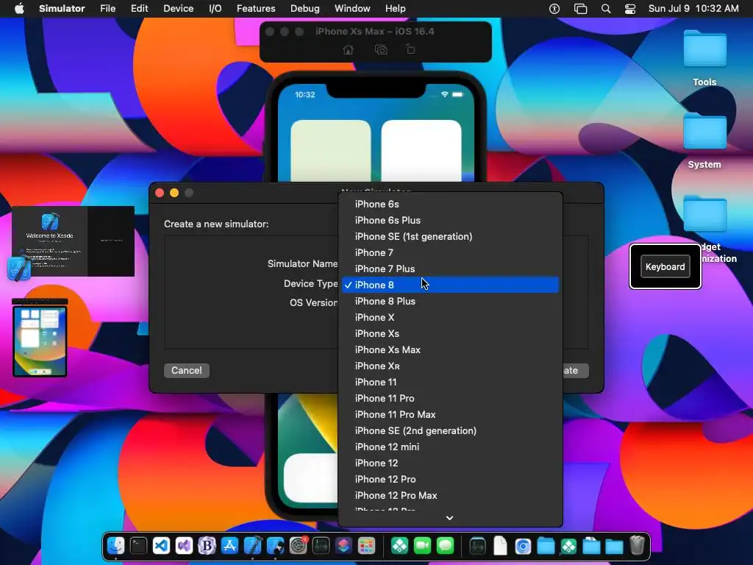Open the I/O menu
Viewport: 753px width, 565px height.
pos(215,9)
